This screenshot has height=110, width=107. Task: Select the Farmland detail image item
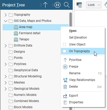point(30,33)
